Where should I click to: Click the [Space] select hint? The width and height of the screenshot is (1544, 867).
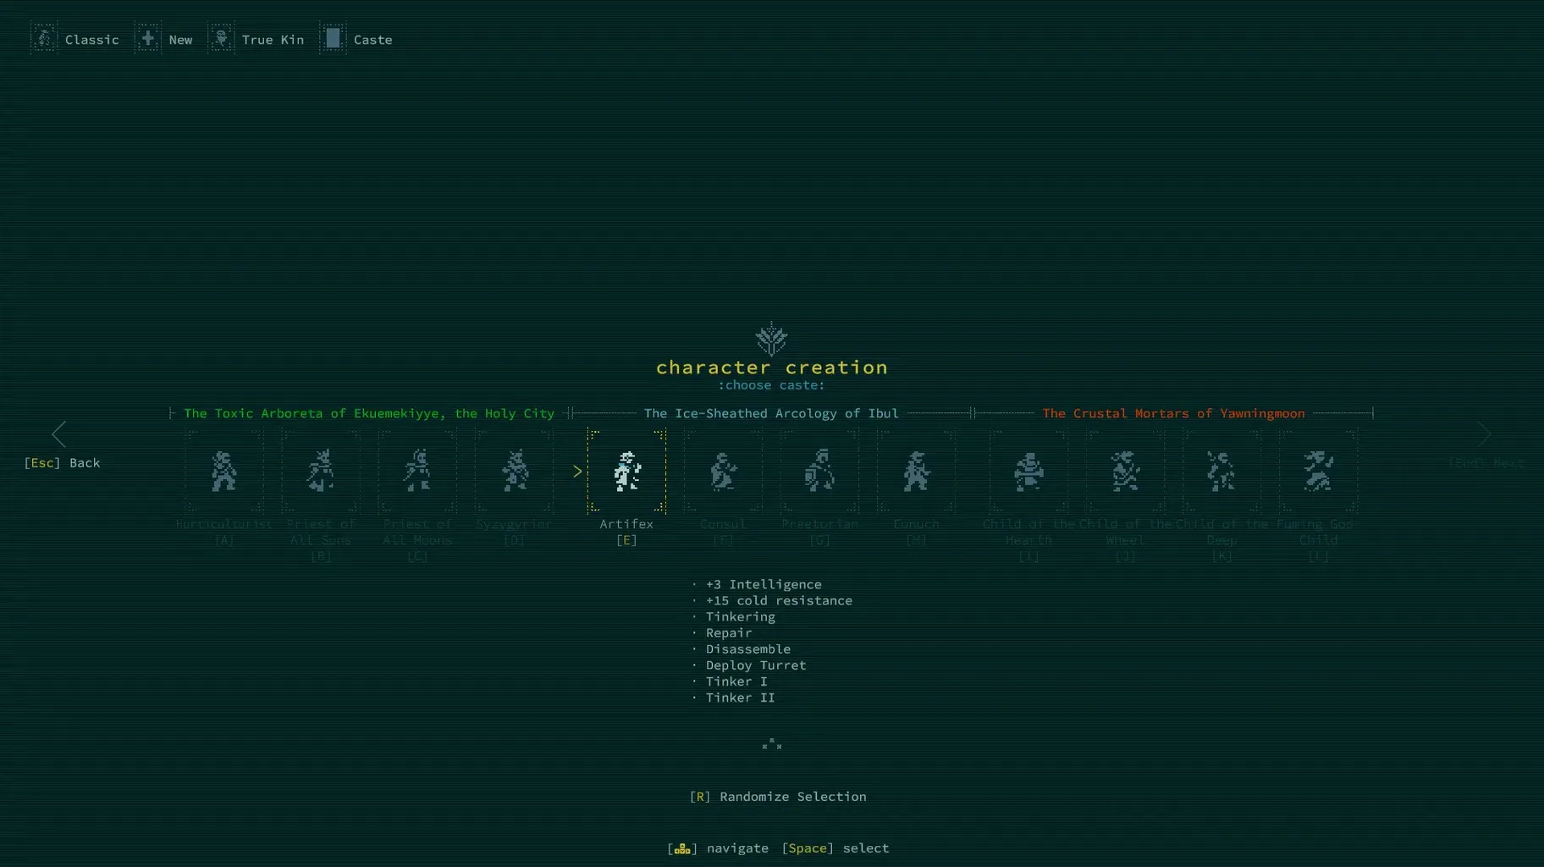click(x=835, y=848)
